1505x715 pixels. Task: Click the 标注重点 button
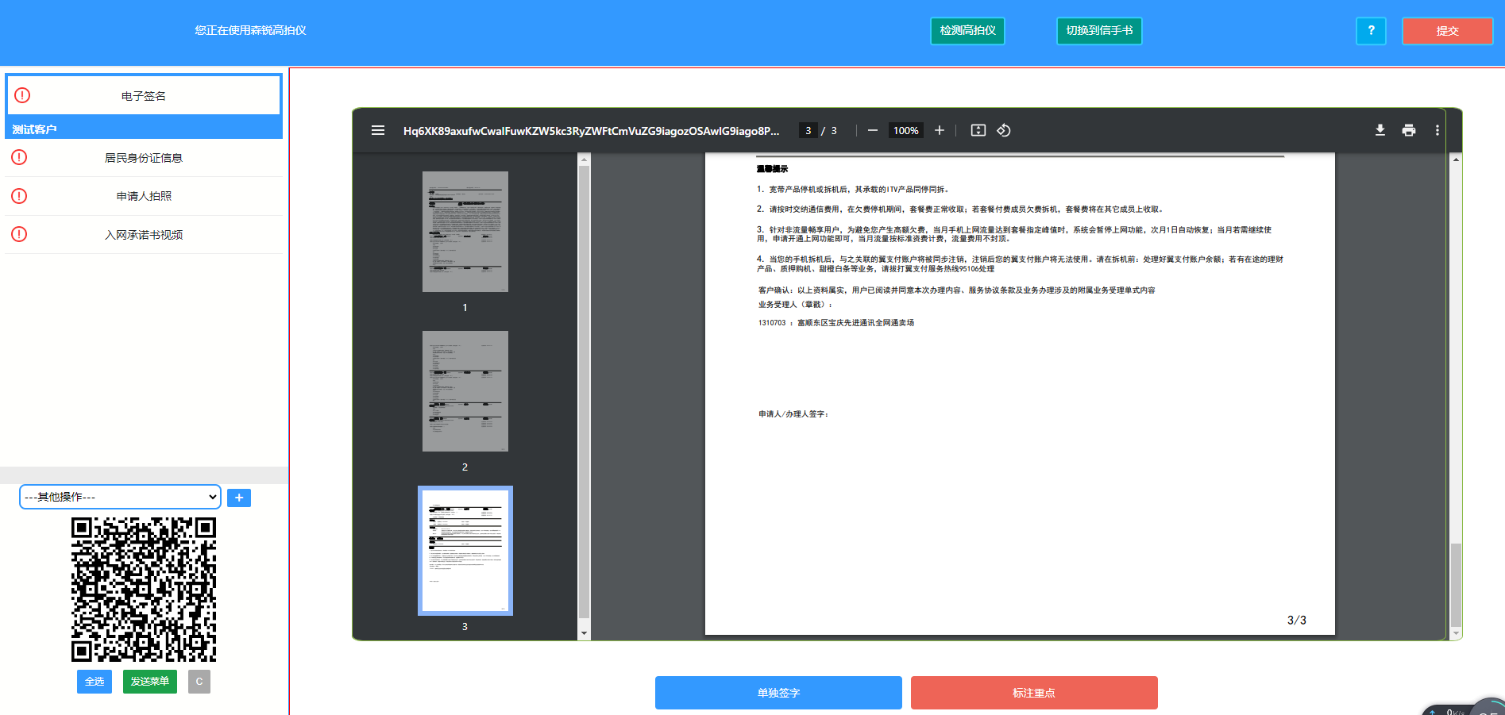pos(1034,693)
